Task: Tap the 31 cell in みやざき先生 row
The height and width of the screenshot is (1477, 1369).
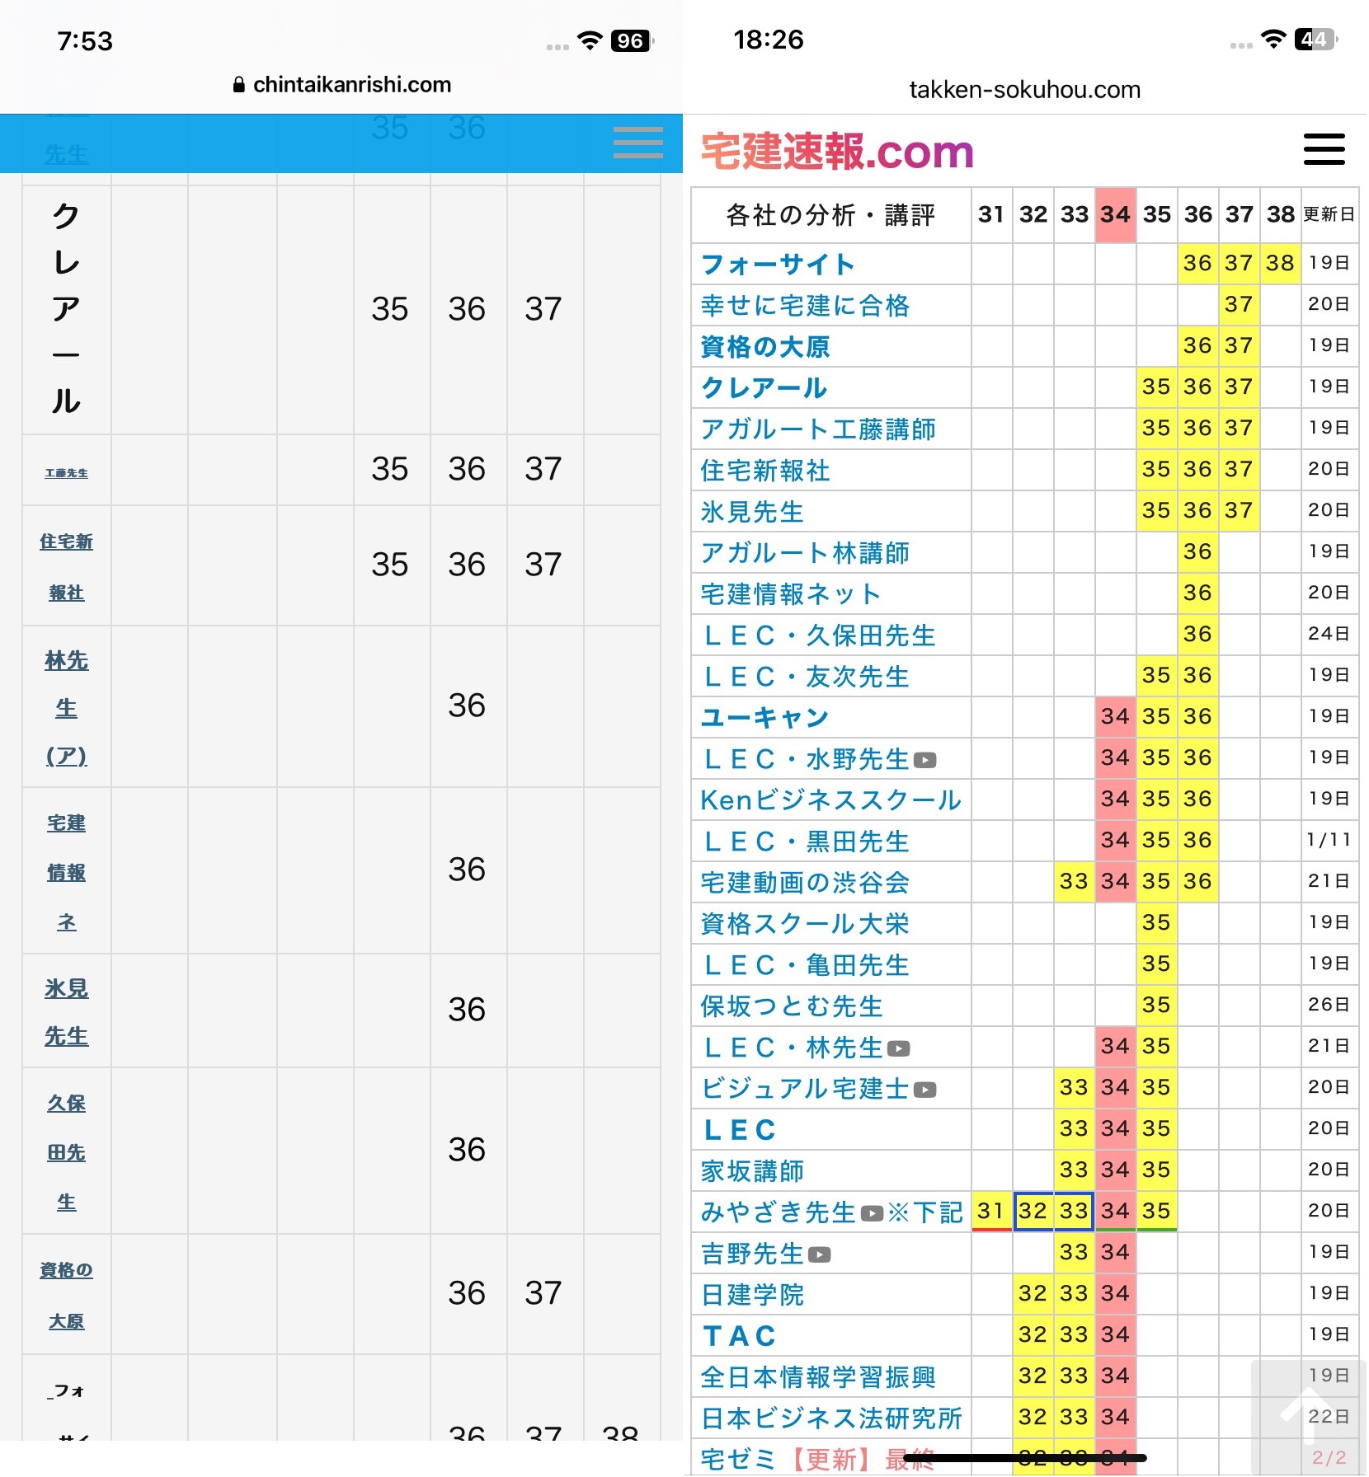Action: click(991, 1212)
